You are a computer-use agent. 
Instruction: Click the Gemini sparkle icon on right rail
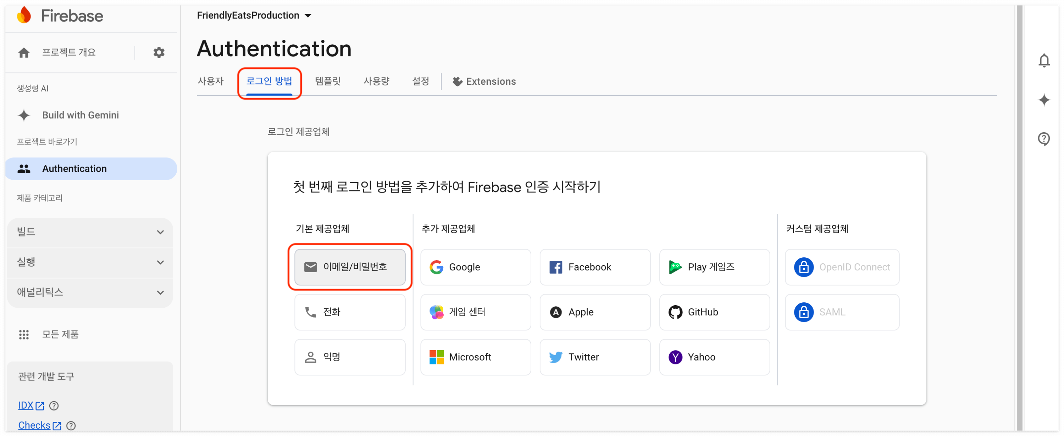pos(1043,100)
